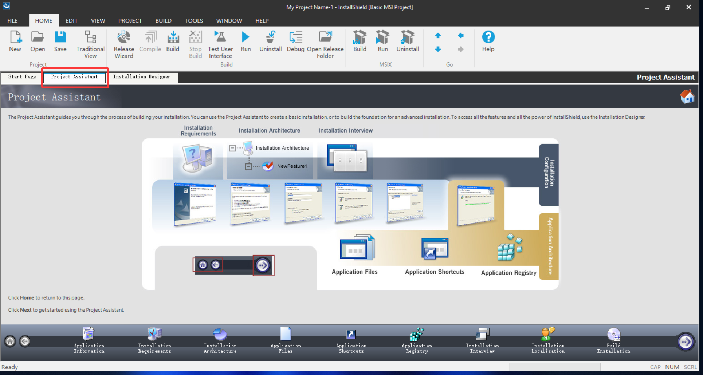Select the Project Assistant tab

point(74,77)
